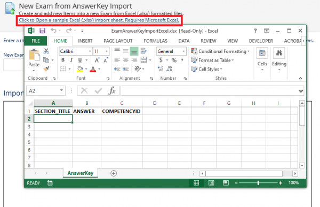The image size is (320, 207).
Task: Toggle Bottom Align highlighted icon
Action: point(134,51)
